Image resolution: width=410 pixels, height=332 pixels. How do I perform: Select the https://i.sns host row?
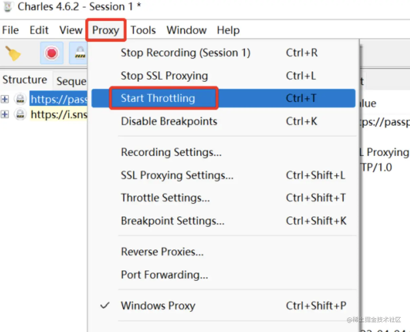[x=59, y=115]
